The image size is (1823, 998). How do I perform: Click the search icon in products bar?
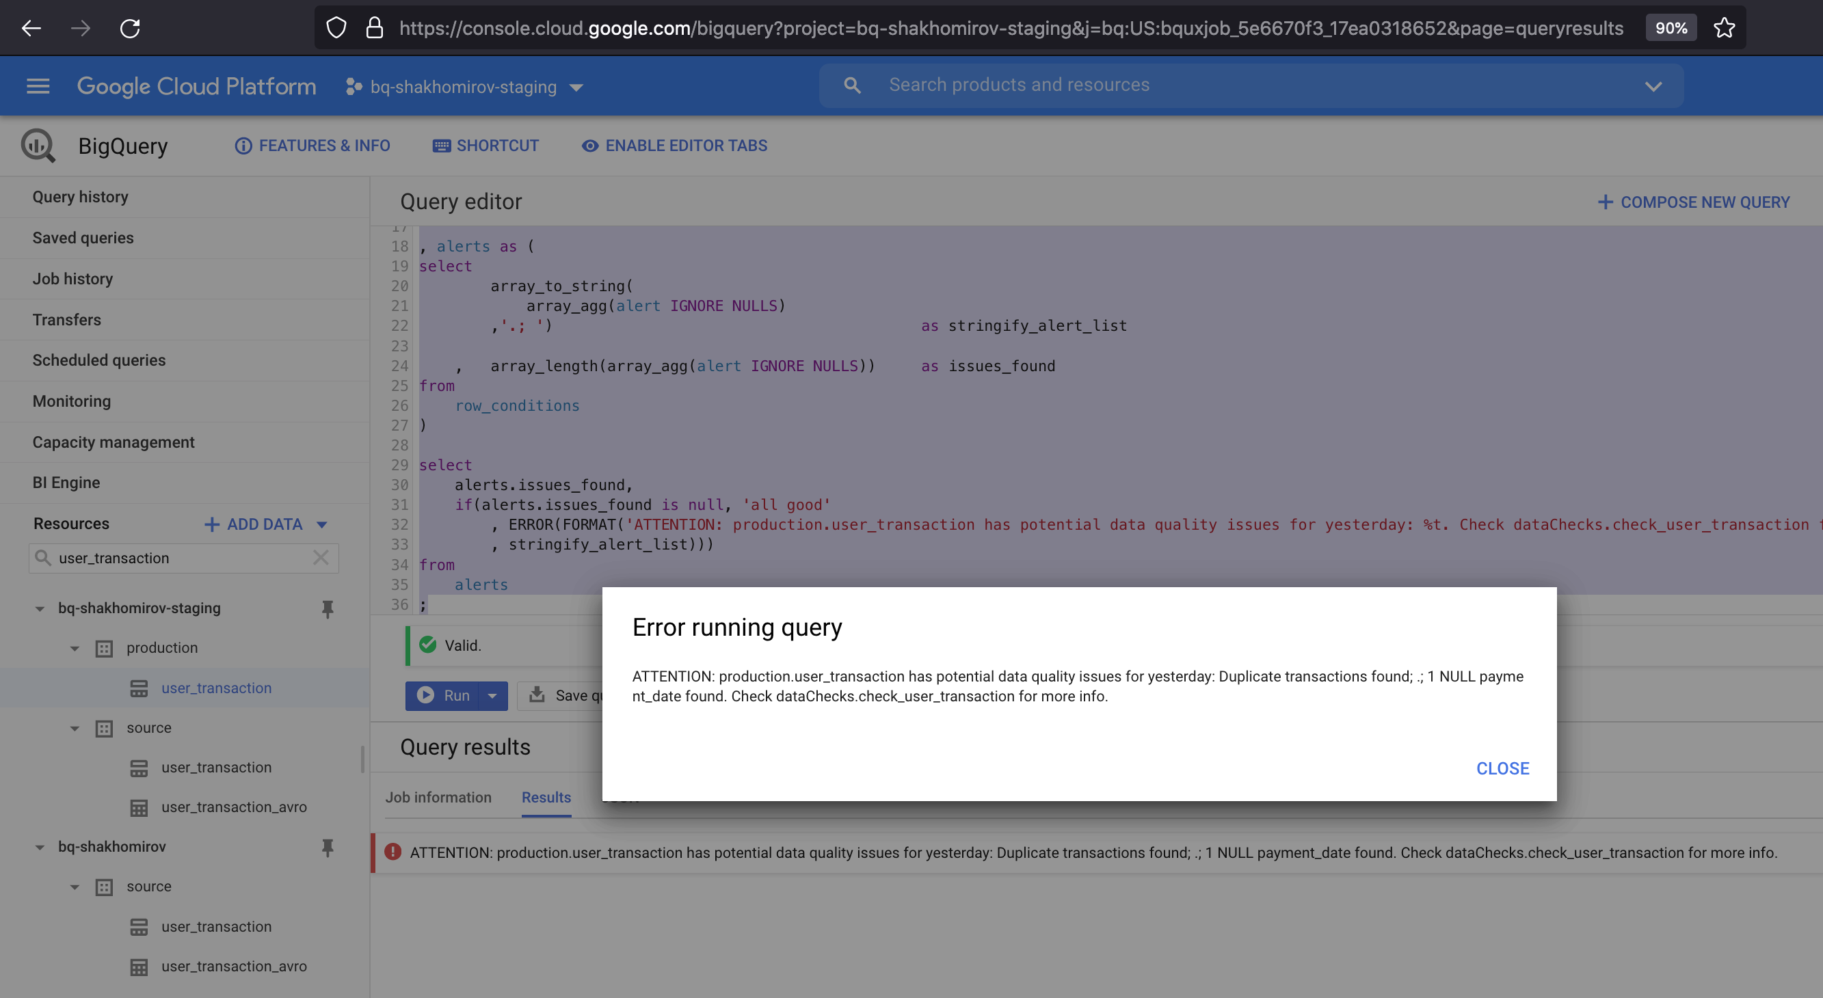pos(851,85)
